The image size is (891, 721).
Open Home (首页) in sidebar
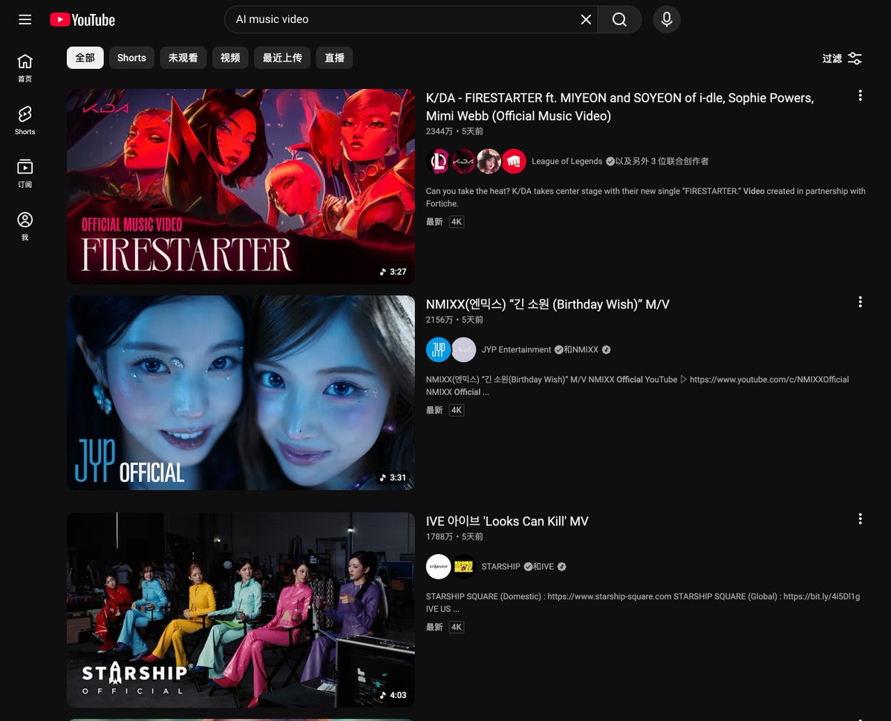(x=25, y=68)
